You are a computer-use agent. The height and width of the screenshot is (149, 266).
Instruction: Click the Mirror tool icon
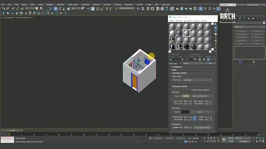pos(138,9)
